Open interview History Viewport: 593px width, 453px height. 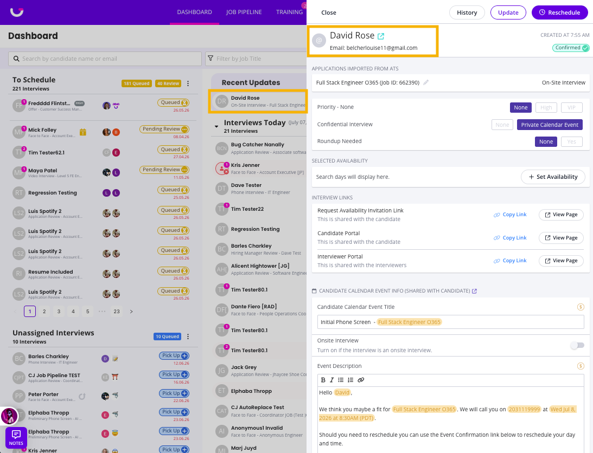tap(467, 12)
